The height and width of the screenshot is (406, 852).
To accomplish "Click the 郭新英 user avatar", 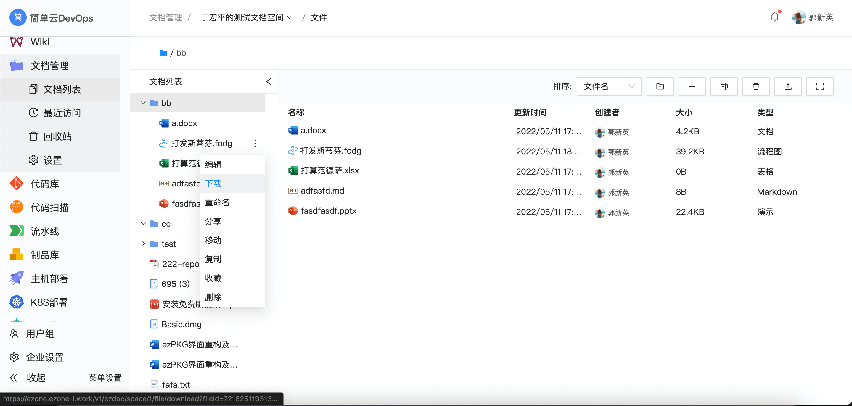I will (x=799, y=17).
